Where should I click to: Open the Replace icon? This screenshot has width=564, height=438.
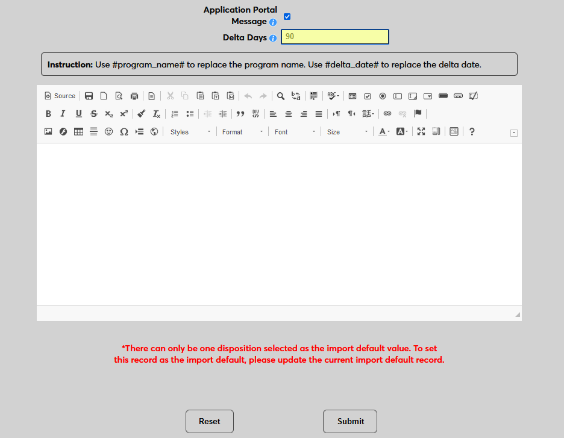pyautogui.click(x=296, y=96)
